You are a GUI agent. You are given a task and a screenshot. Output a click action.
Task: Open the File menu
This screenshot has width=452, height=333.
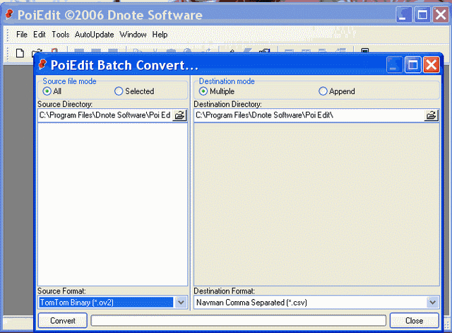22,35
